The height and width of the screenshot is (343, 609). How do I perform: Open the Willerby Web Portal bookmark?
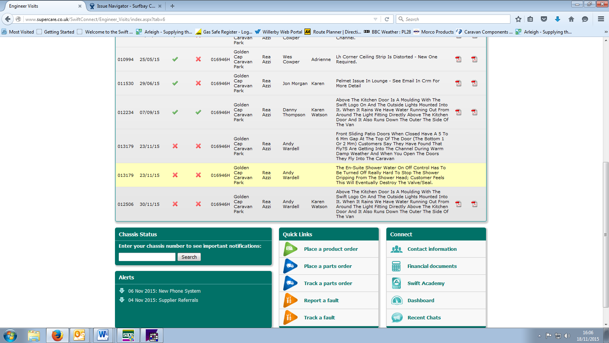(x=279, y=32)
